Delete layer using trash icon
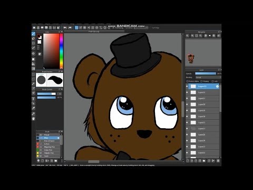The image size is (253, 190). tap(218, 160)
